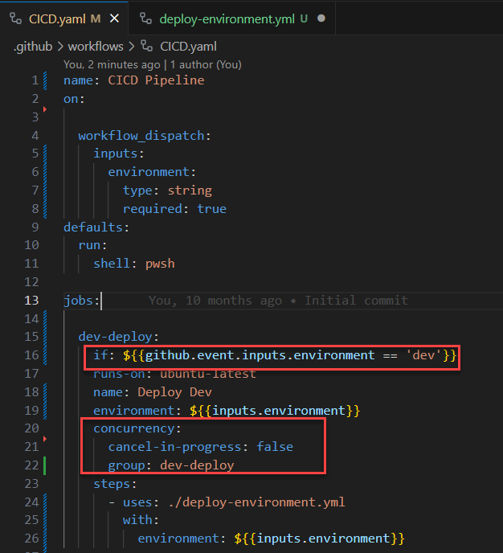Open the CICD.yaml breadcrumb file picker
503x553 pixels.
pyautogui.click(x=188, y=47)
